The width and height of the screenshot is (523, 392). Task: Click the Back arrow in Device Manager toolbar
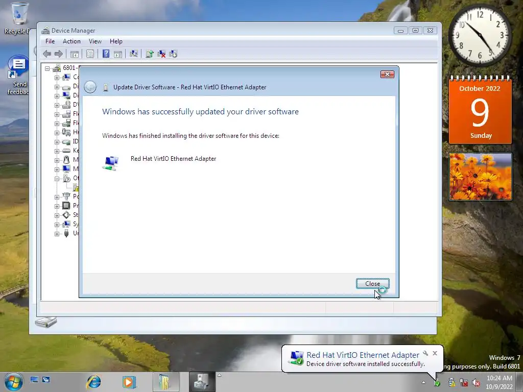coord(47,54)
